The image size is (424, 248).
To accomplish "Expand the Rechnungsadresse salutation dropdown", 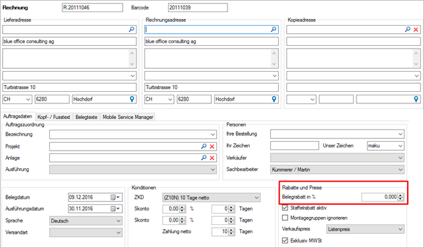I will click(x=275, y=76).
